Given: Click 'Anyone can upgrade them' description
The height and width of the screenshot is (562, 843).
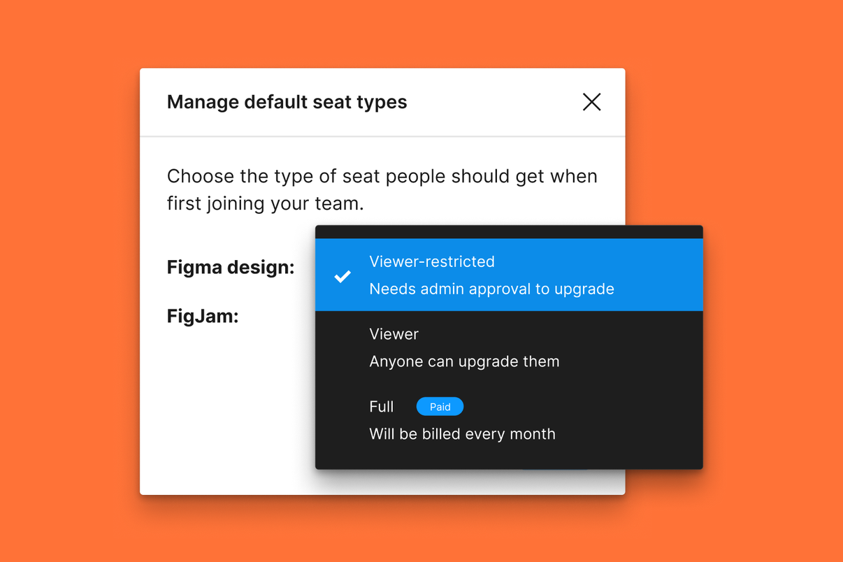Looking at the screenshot, I should click(464, 361).
